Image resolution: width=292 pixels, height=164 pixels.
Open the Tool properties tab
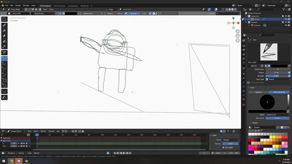pos(244,41)
